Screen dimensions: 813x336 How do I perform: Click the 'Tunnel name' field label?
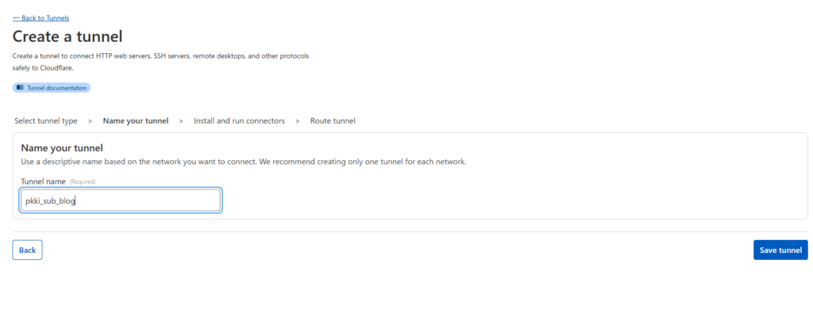43,181
